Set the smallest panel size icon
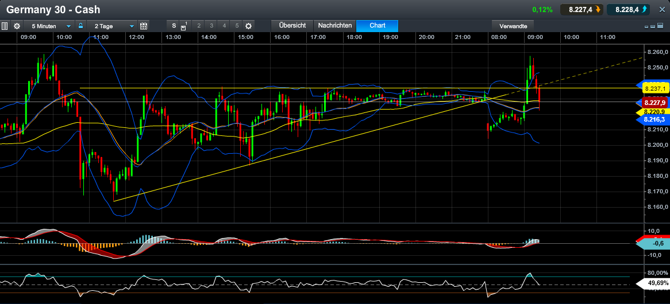670x304 pixels. pos(646,26)
